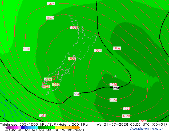Click the cyan legend swatch above 522

coord(36,128)
